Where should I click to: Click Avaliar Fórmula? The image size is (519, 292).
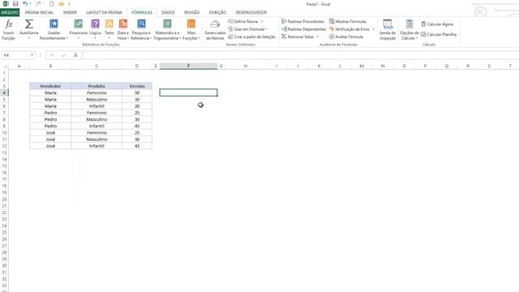tap(346, 36)
